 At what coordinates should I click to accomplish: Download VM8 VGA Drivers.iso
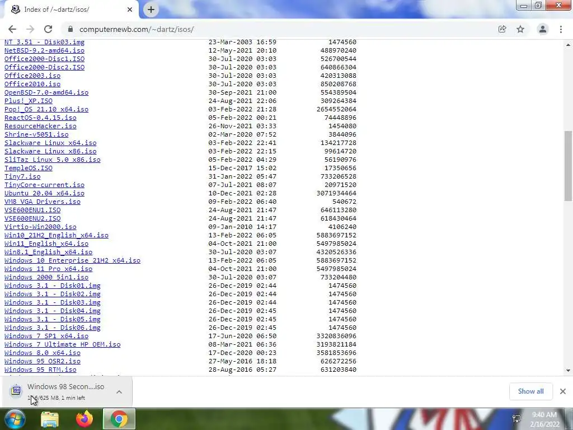point(43,202)
